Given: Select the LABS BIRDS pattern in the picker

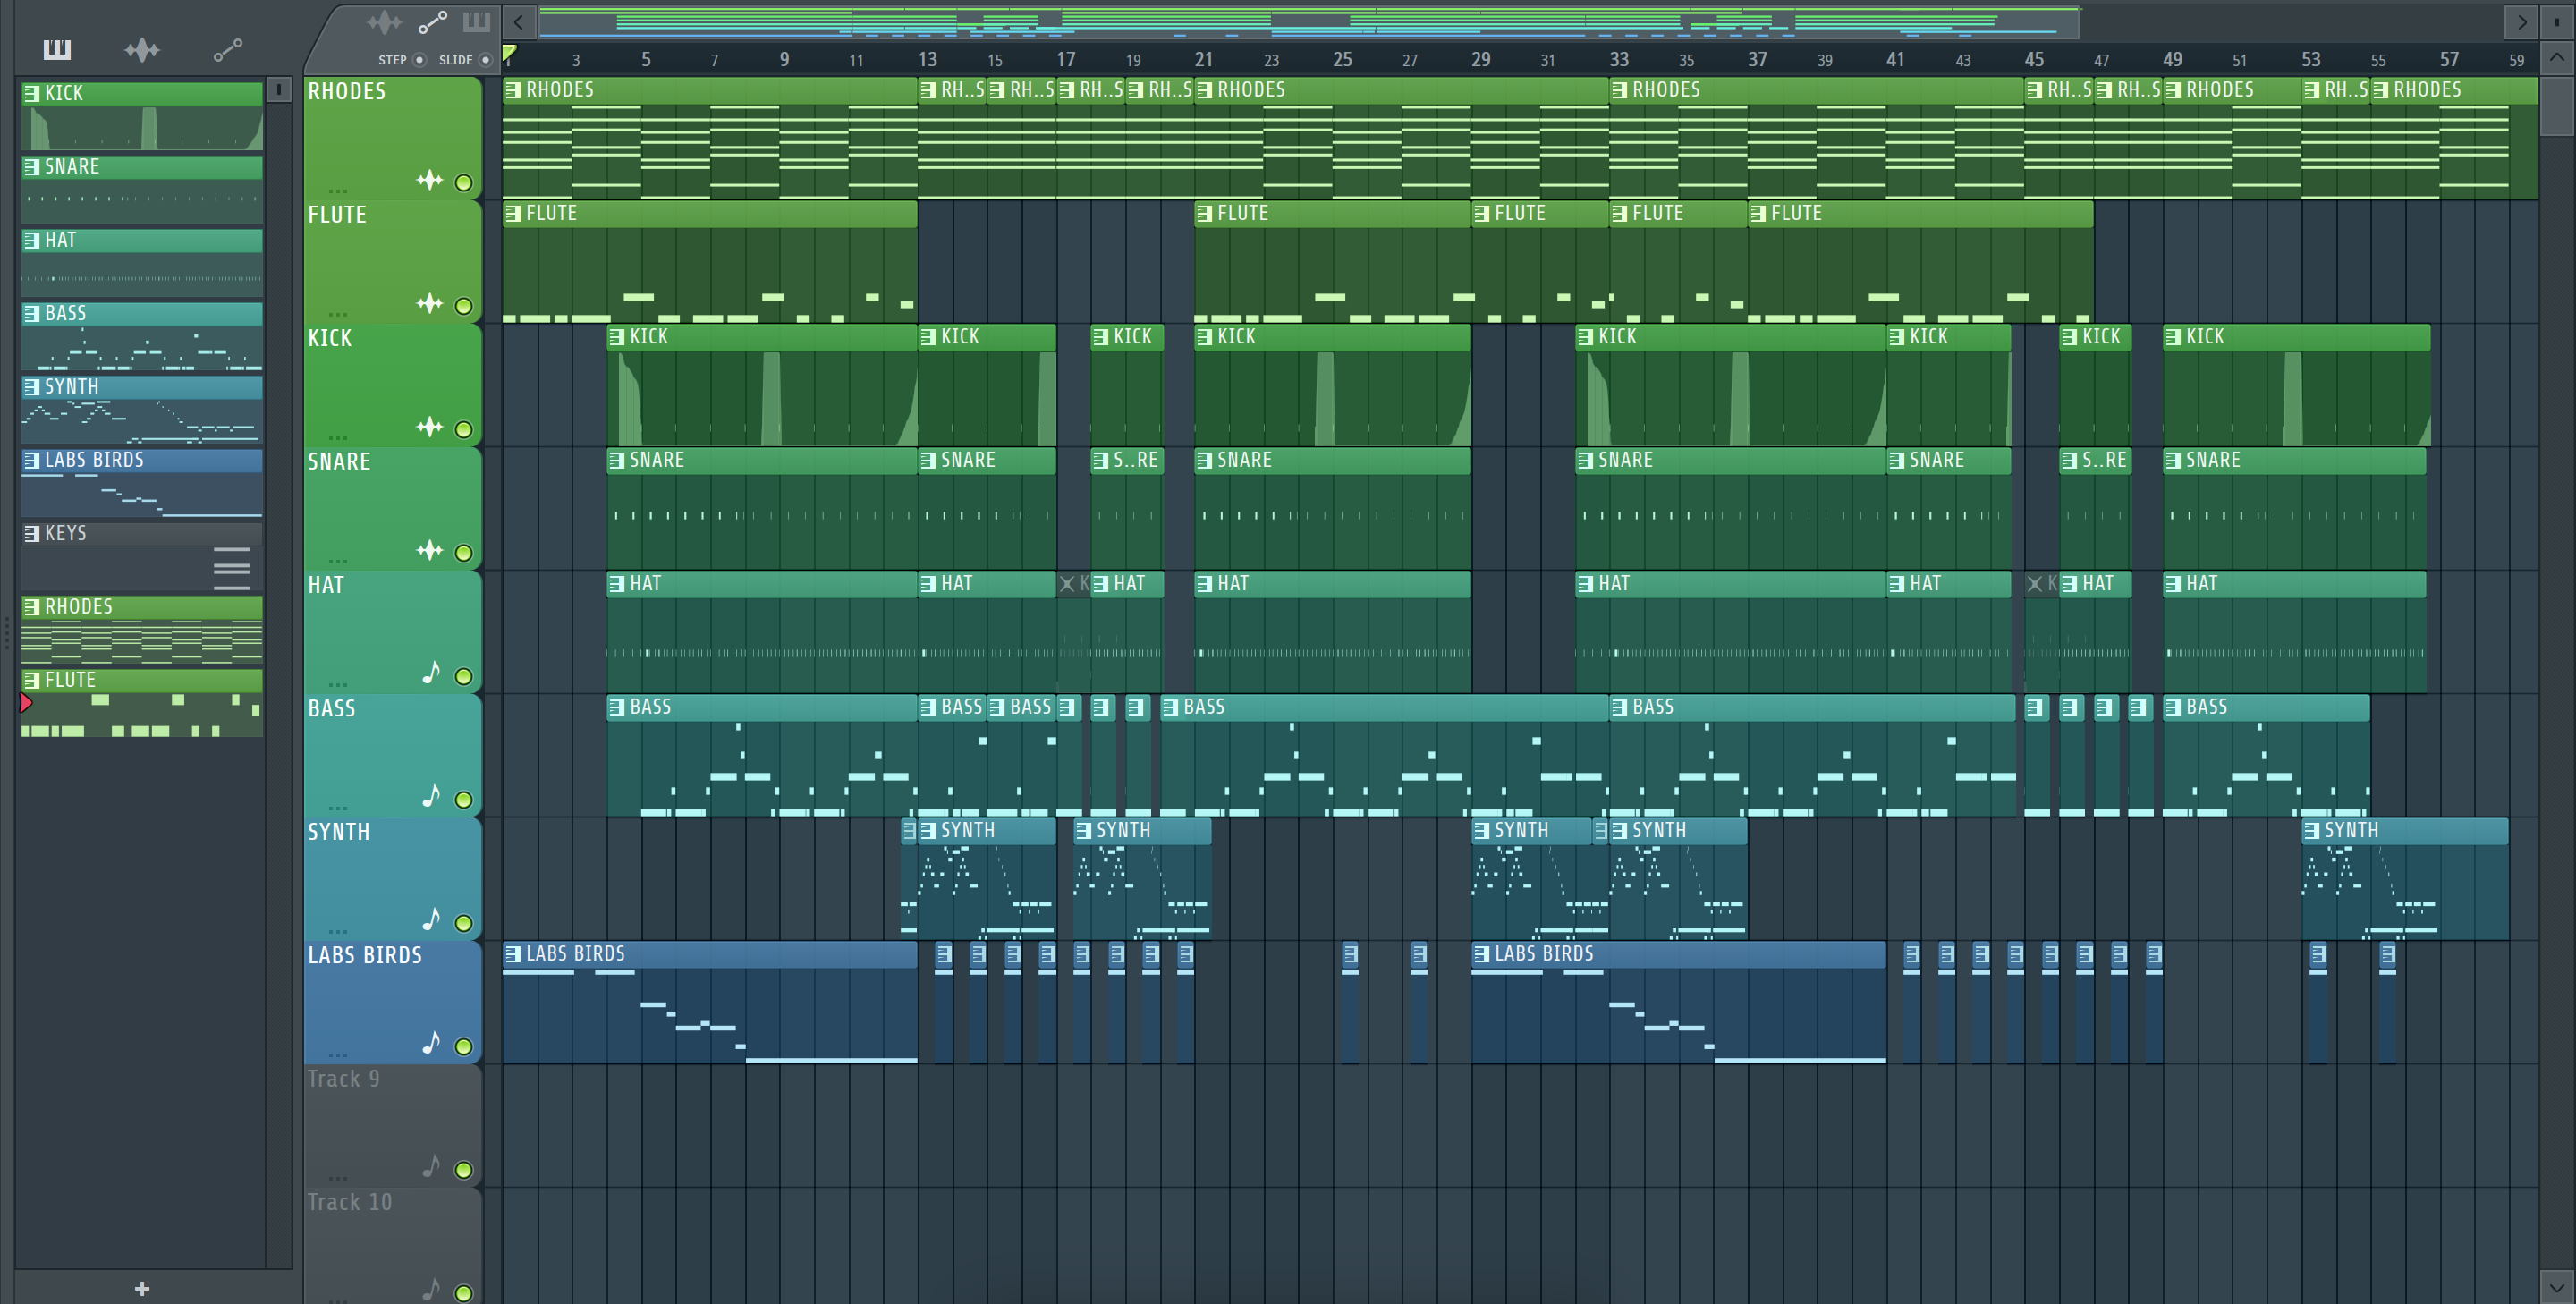Looking at the screenshot, I should pos(142,483).
